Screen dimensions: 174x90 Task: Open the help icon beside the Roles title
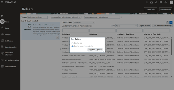(x=32, y=9)
